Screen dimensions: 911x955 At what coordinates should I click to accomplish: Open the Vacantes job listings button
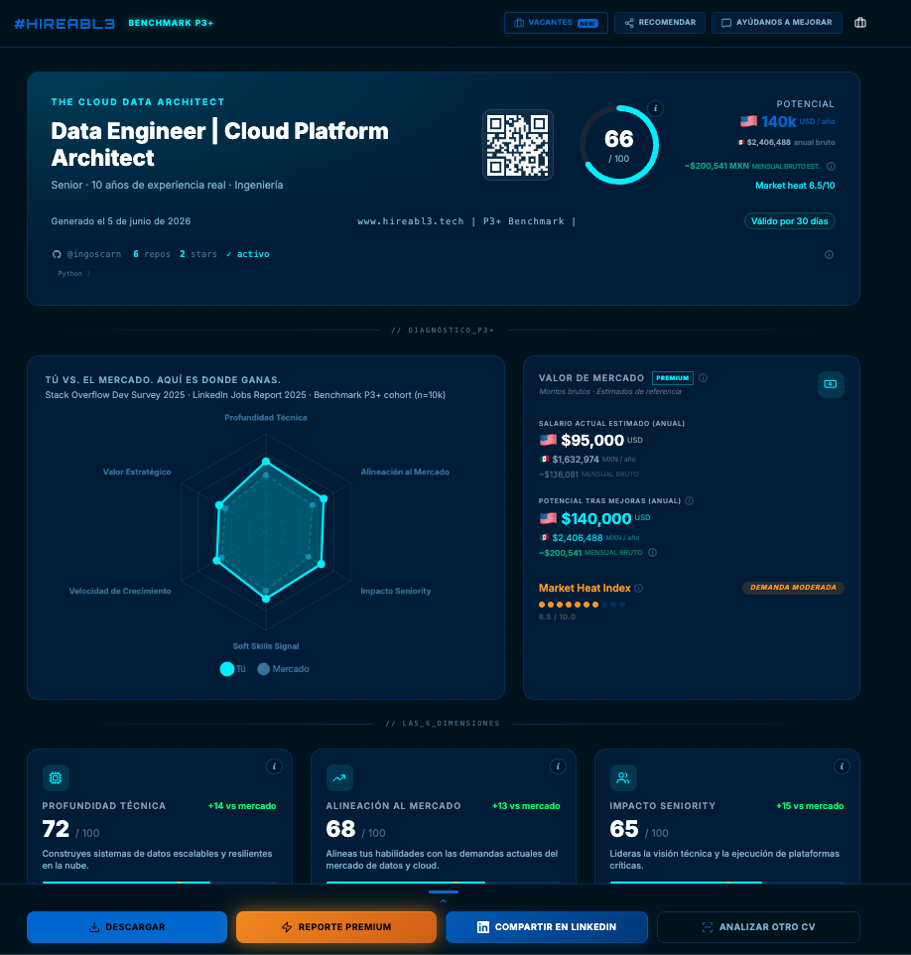coord(556,23)
